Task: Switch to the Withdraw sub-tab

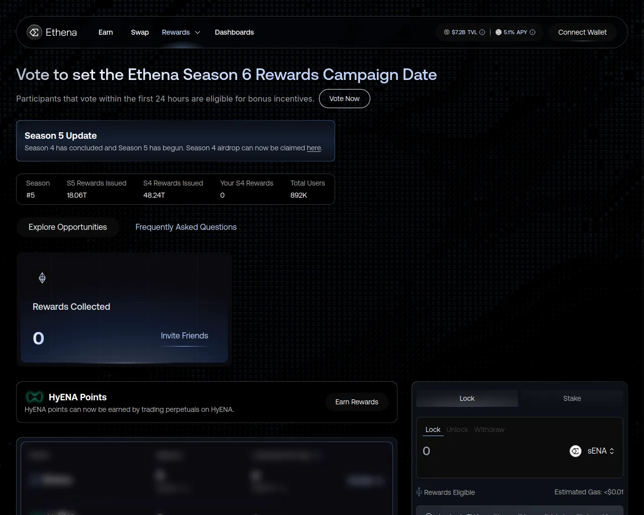Action: pyautogui.click(x=490, y=430)
